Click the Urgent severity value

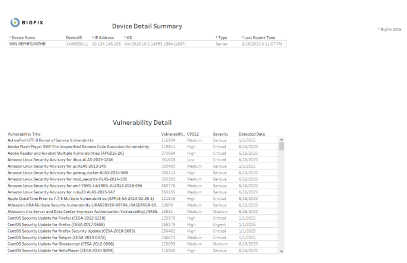(x=220, y=225)
